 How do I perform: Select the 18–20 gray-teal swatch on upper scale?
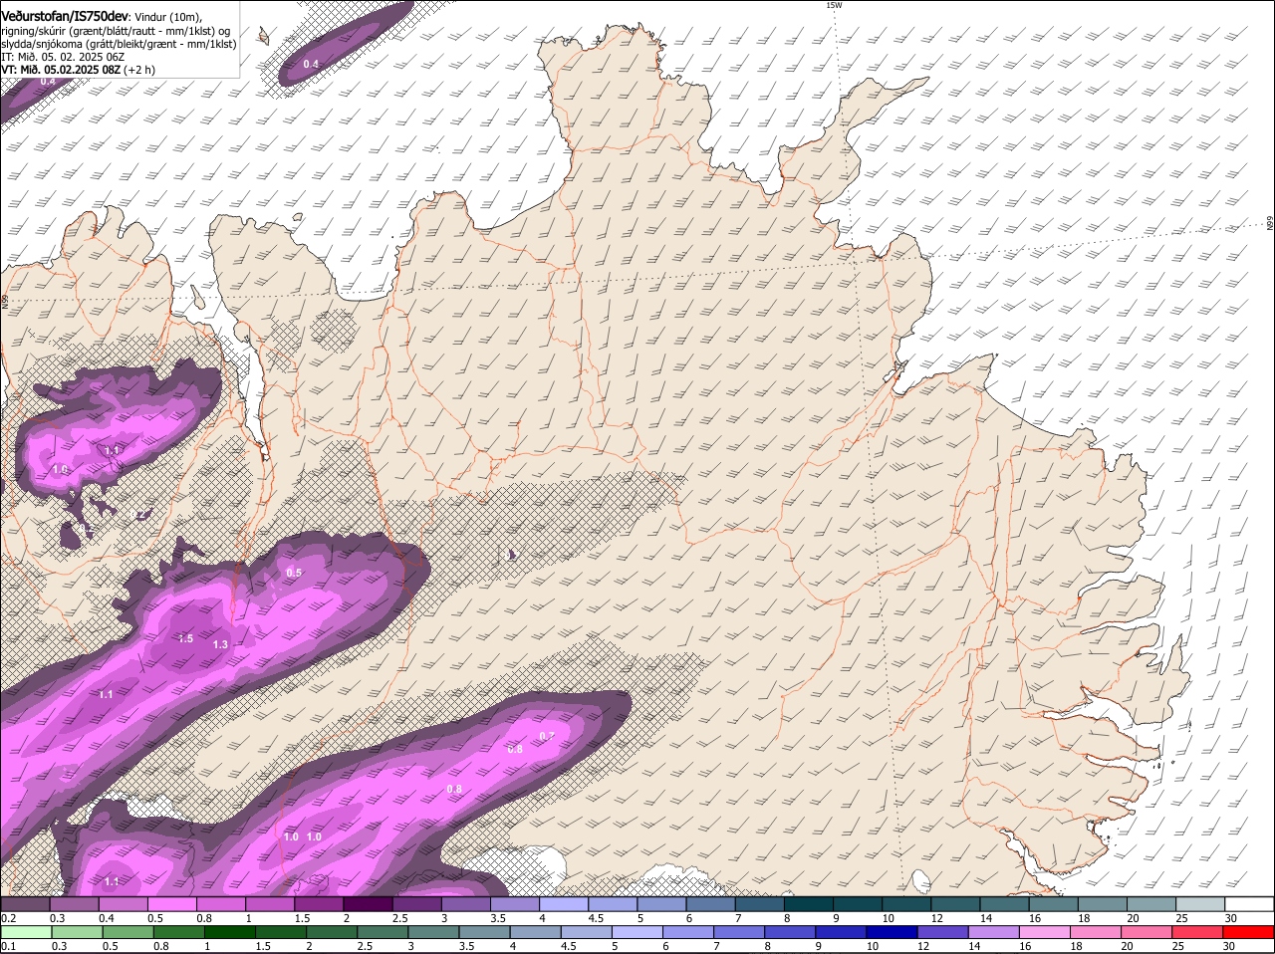(x=1105, y=903)
